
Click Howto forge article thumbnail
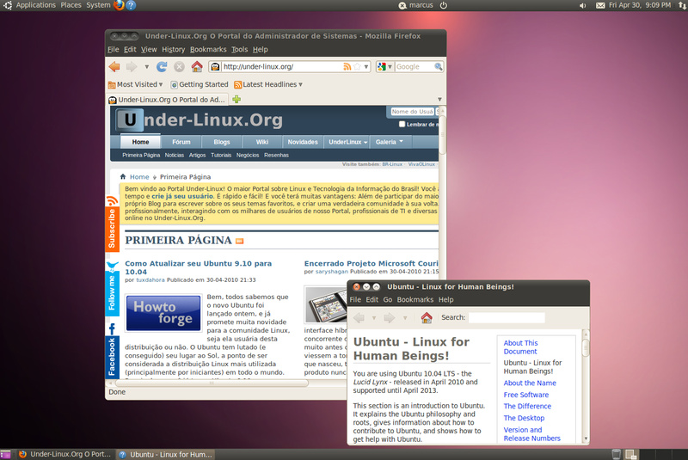click(x=163, y=313)
